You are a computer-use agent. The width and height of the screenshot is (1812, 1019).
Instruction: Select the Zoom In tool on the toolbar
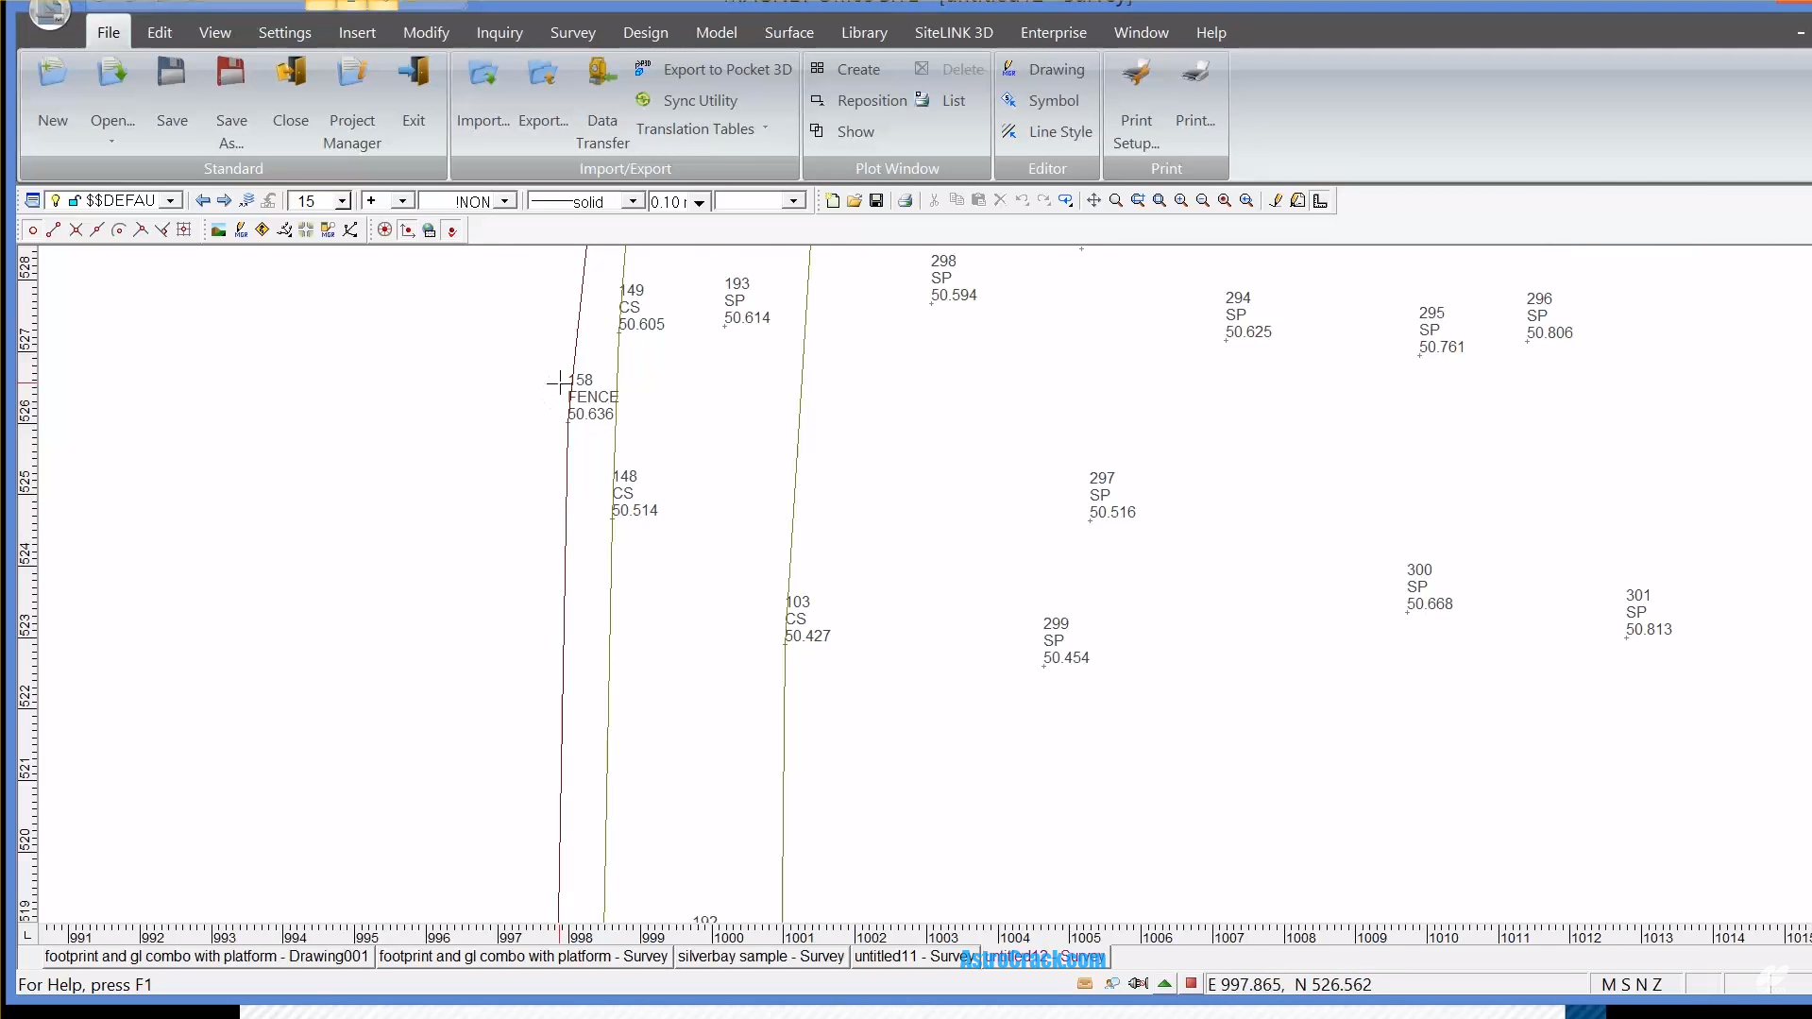pos(1180,200)
